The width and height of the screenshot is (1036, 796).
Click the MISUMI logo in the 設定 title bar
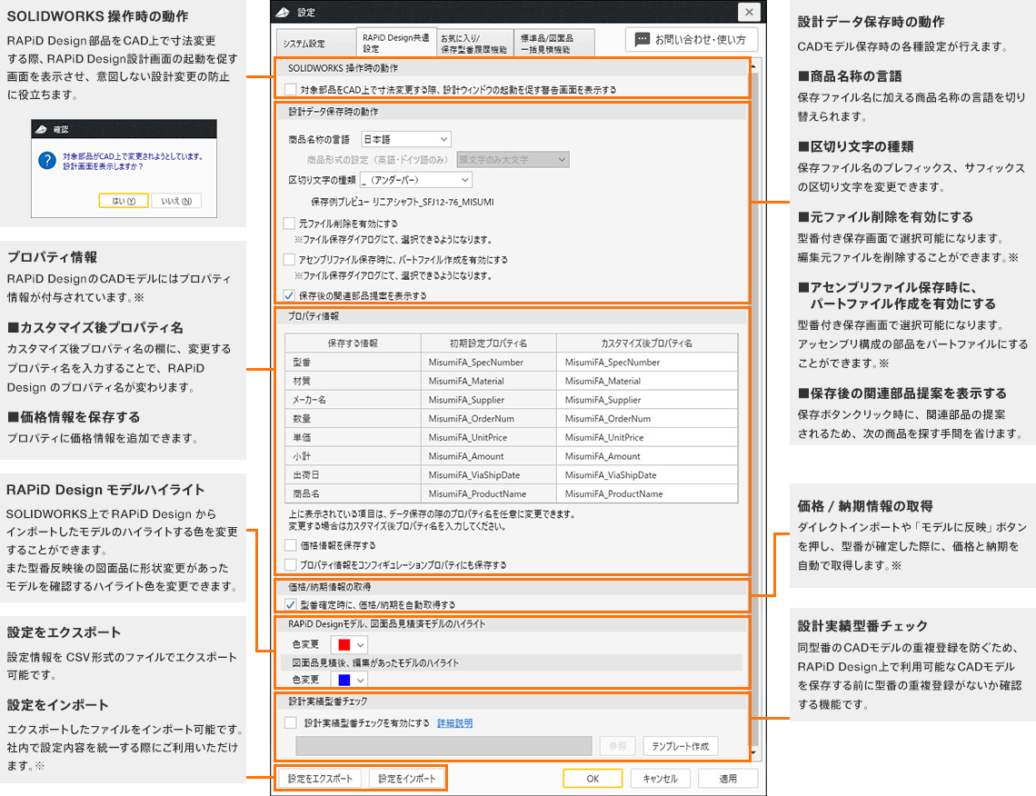[284, 12]
